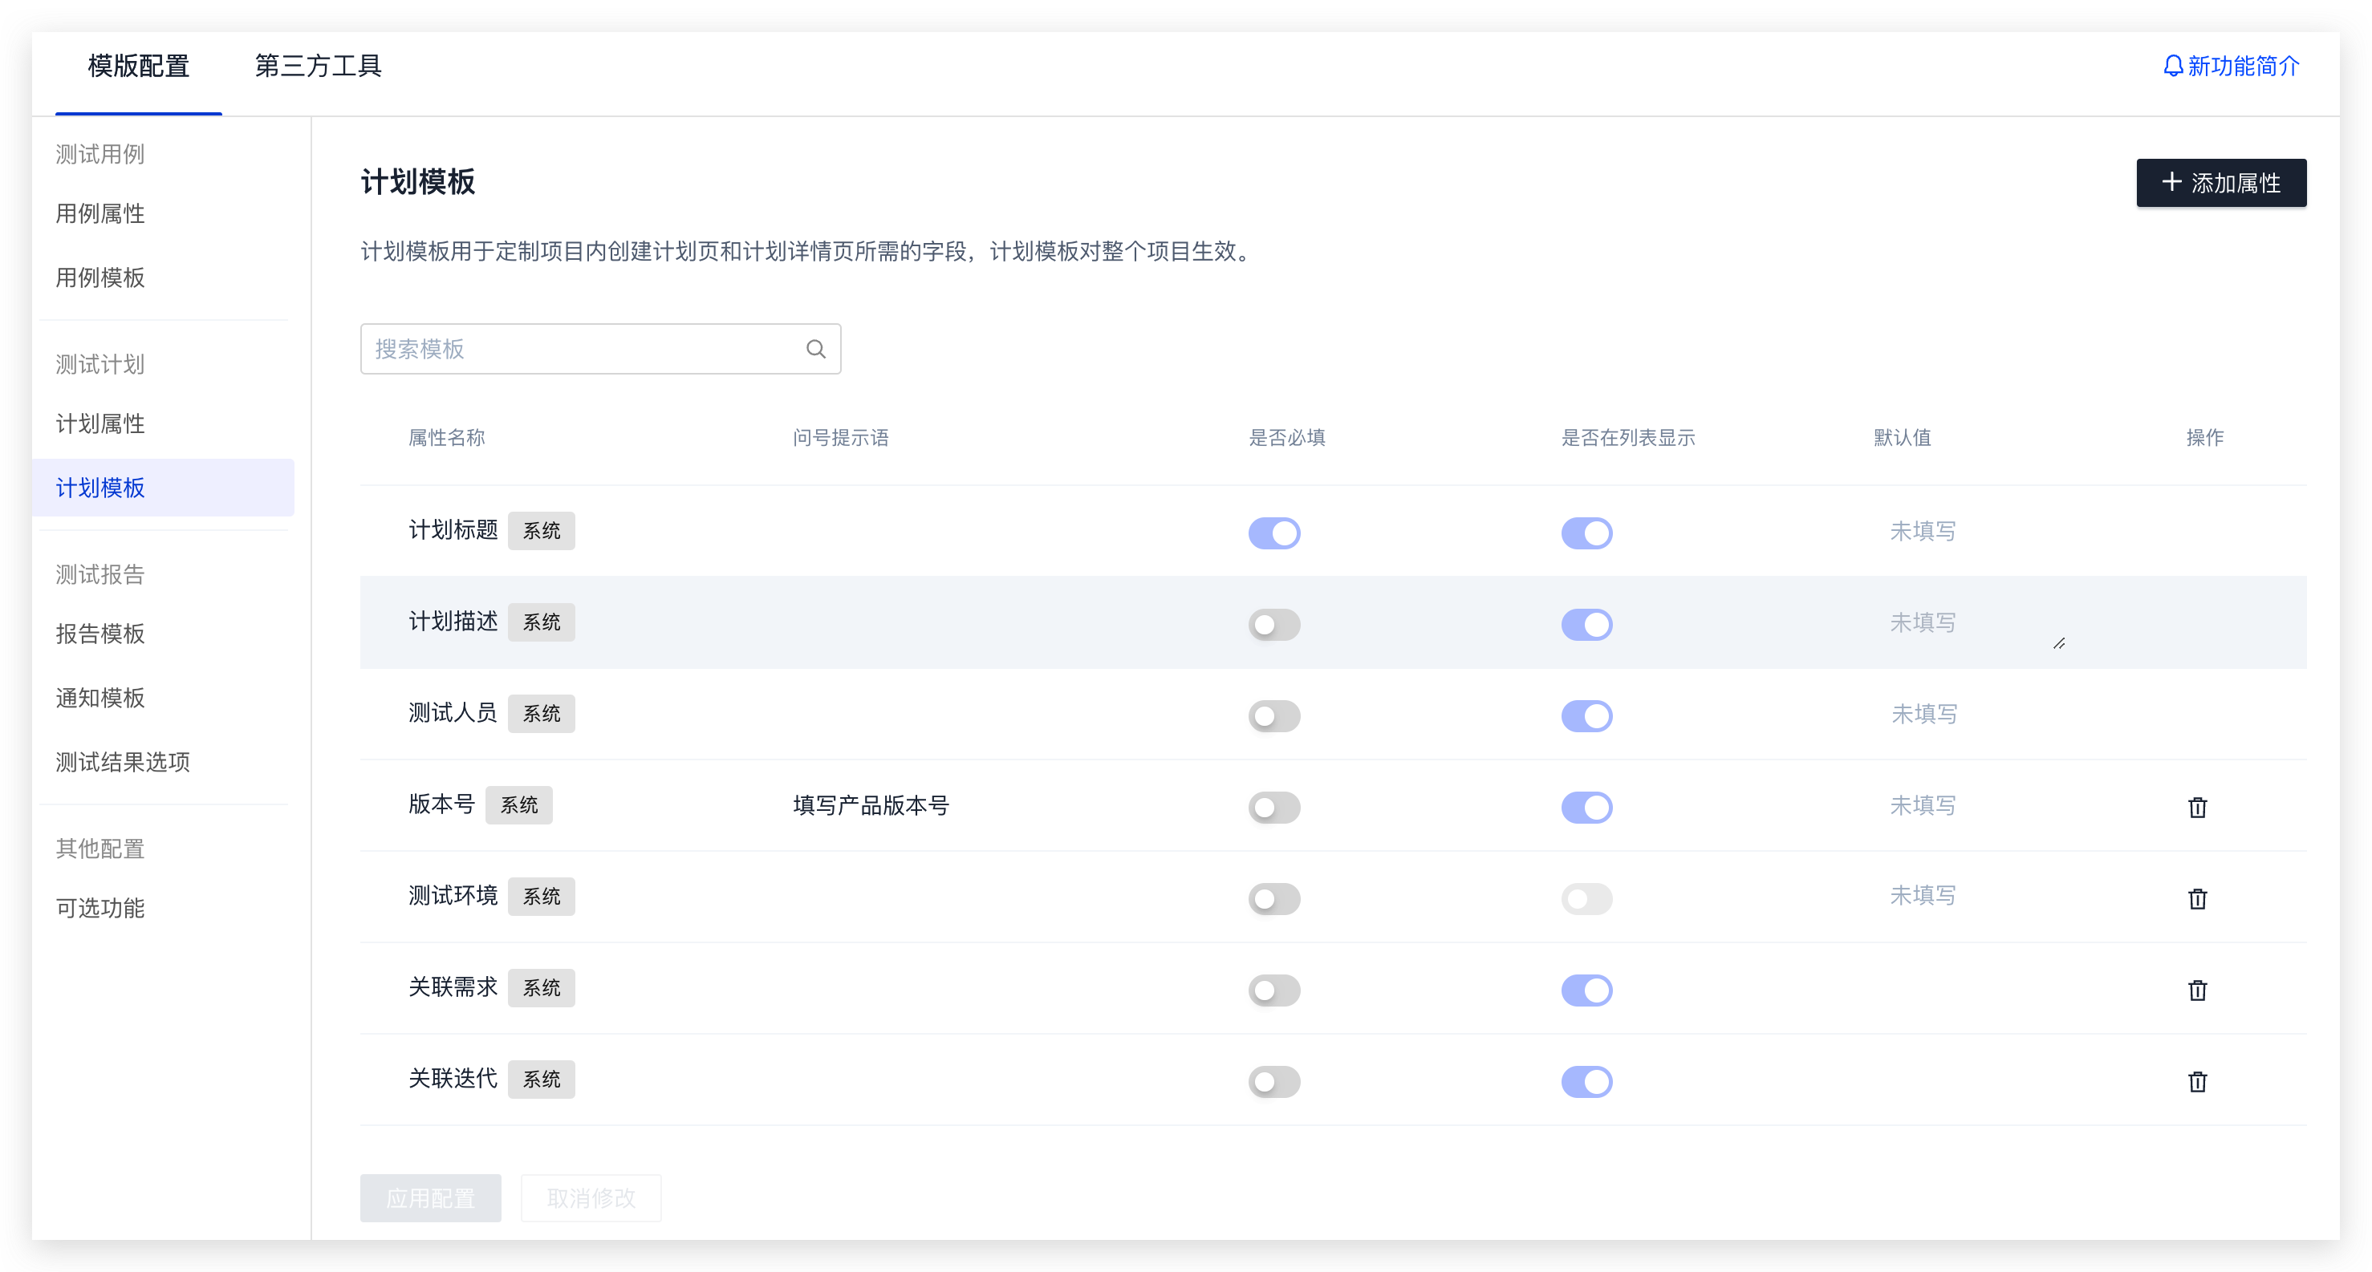Toggle list display switch for 计划标题
Viewport: 2372px width, 1272px height.
pyautogui.click(x=1586, y=533)
